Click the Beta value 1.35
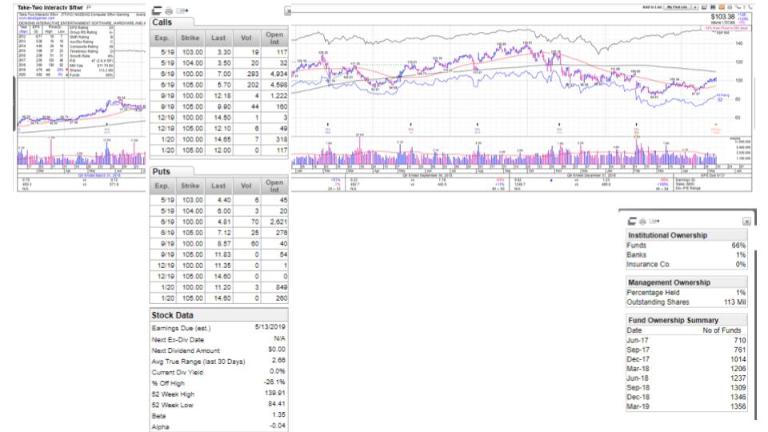This screenshot has width=768, height=432. [278, 414]
